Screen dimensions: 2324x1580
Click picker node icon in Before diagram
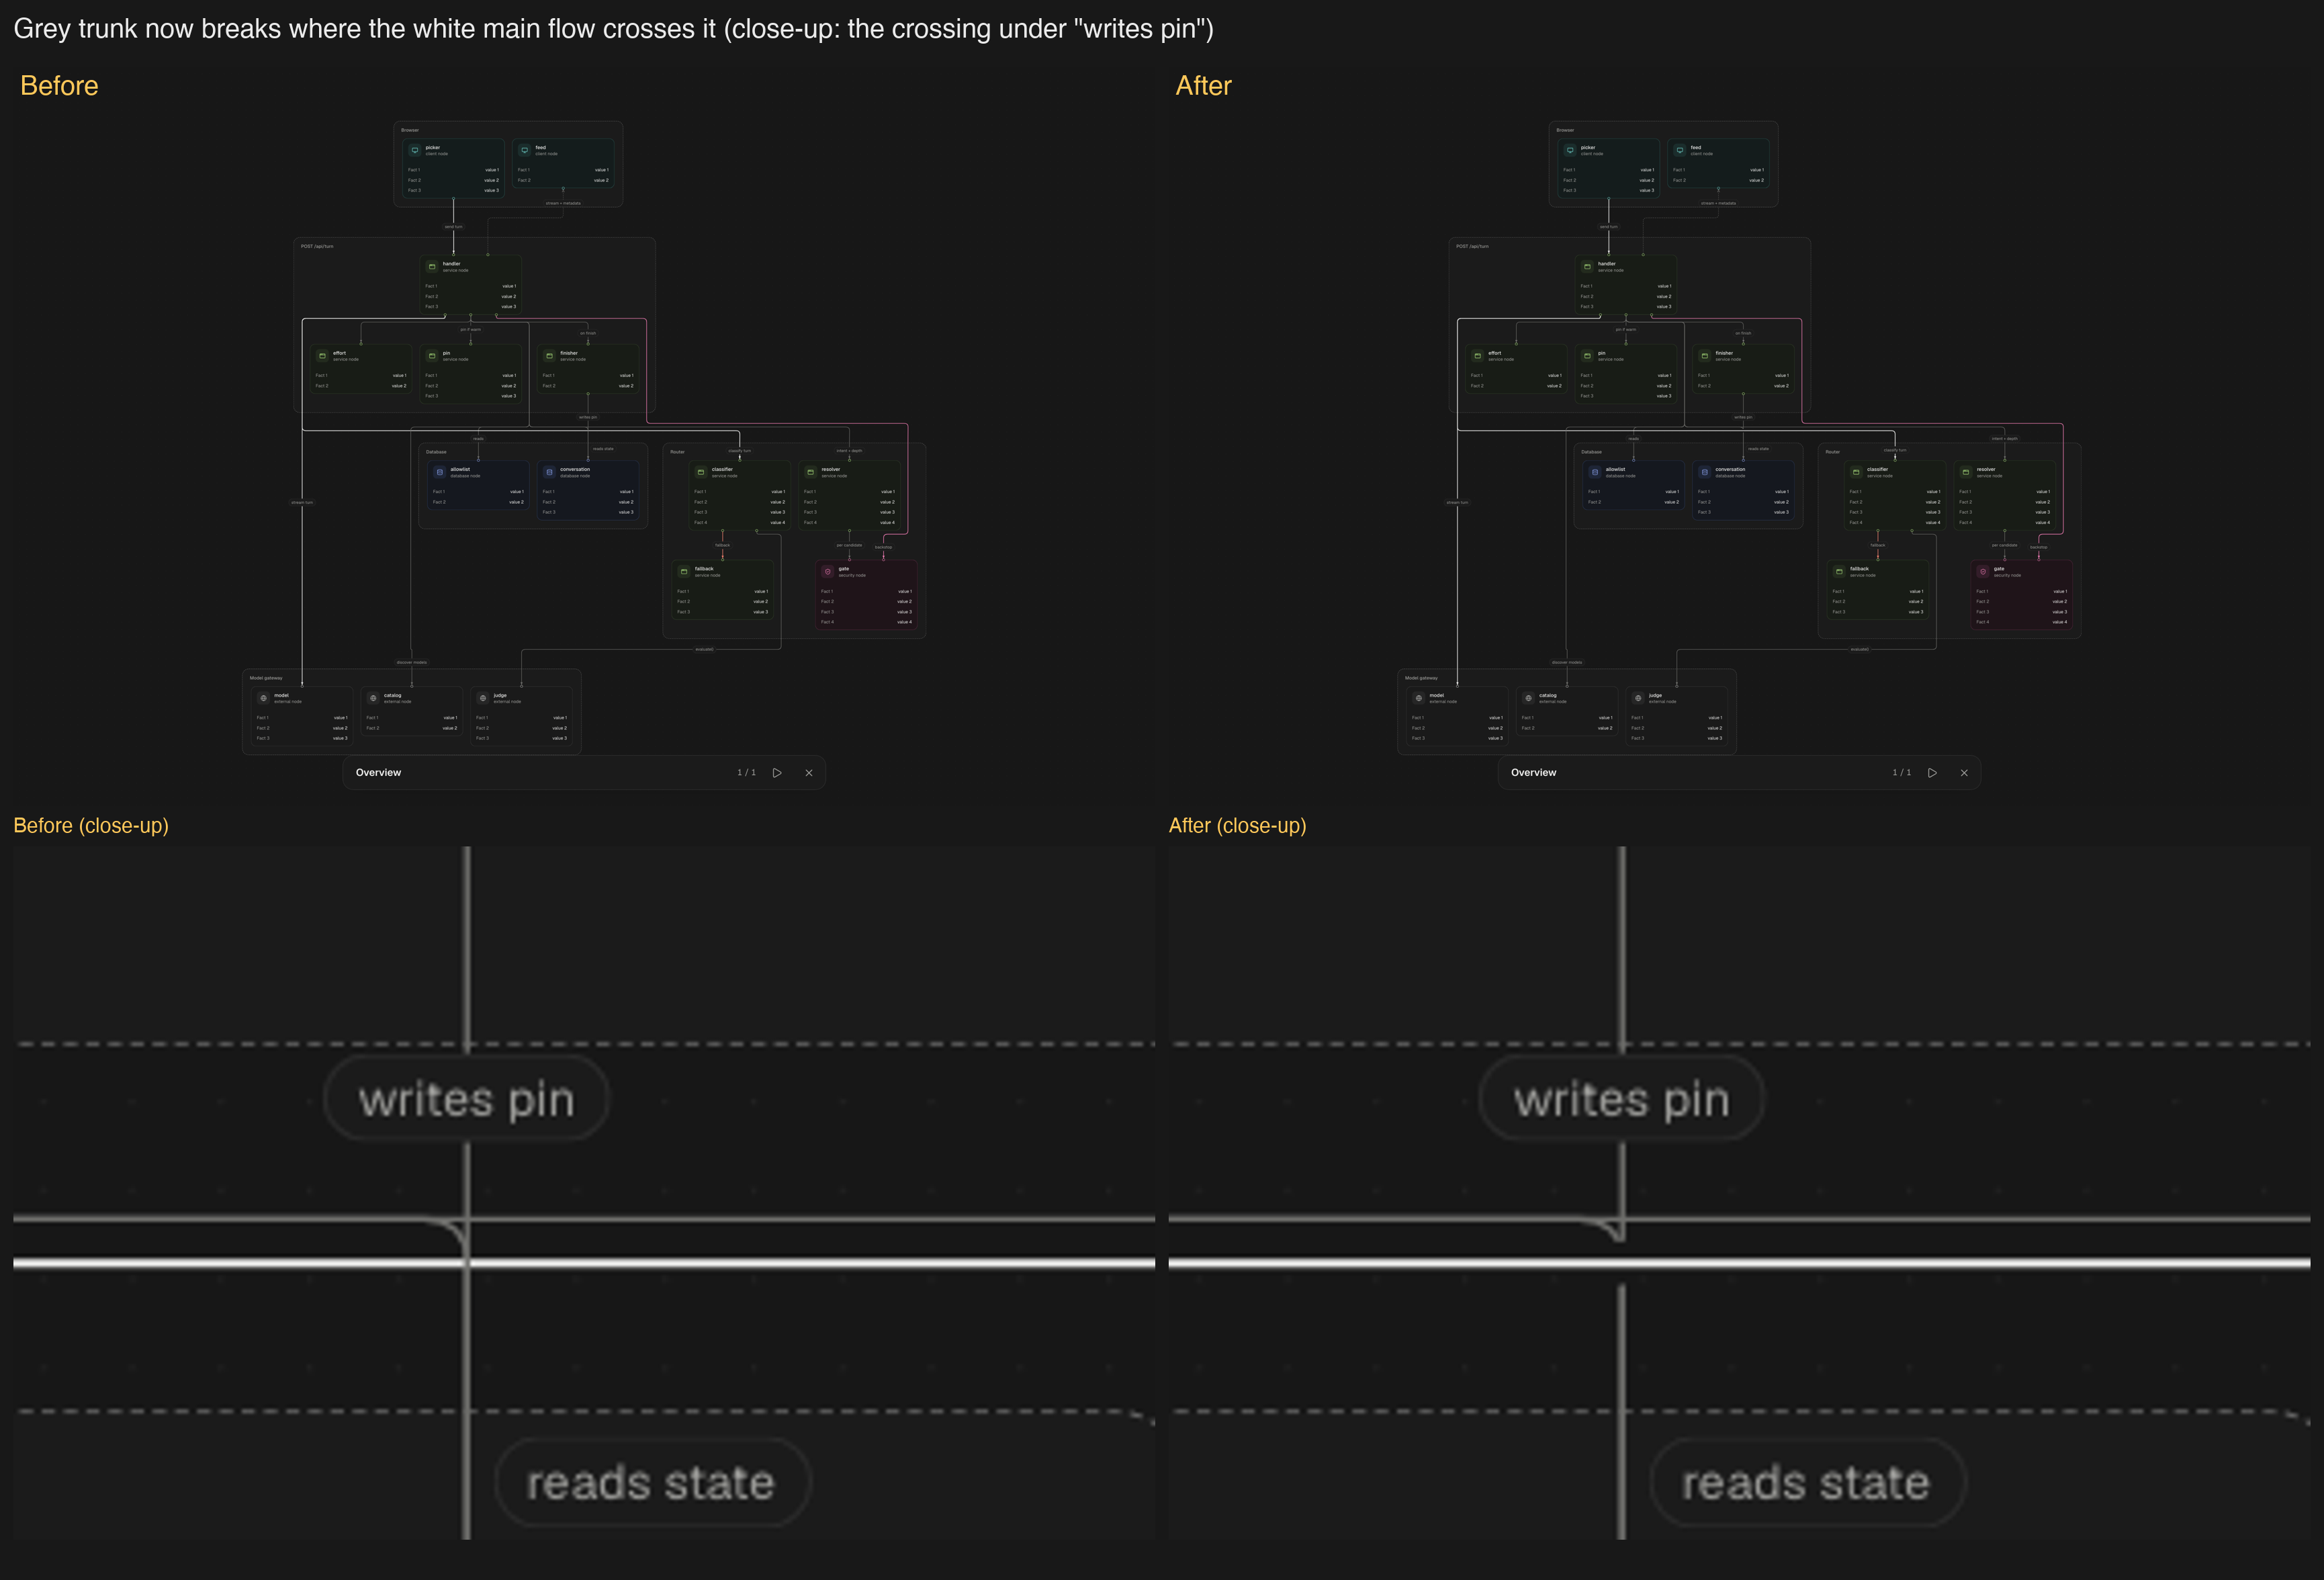[x=415, y=150]
